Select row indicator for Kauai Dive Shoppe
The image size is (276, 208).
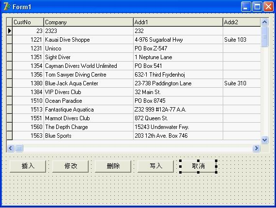click(10, 40)
